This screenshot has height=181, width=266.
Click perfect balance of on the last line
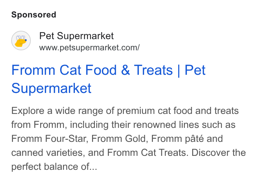click(50, 167)
